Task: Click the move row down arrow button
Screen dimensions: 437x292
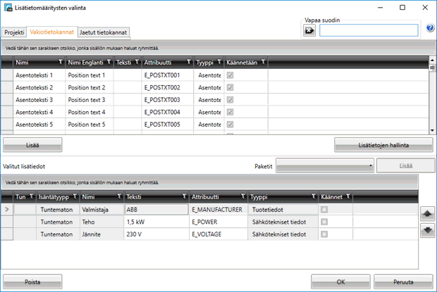Action: [426, 230]
